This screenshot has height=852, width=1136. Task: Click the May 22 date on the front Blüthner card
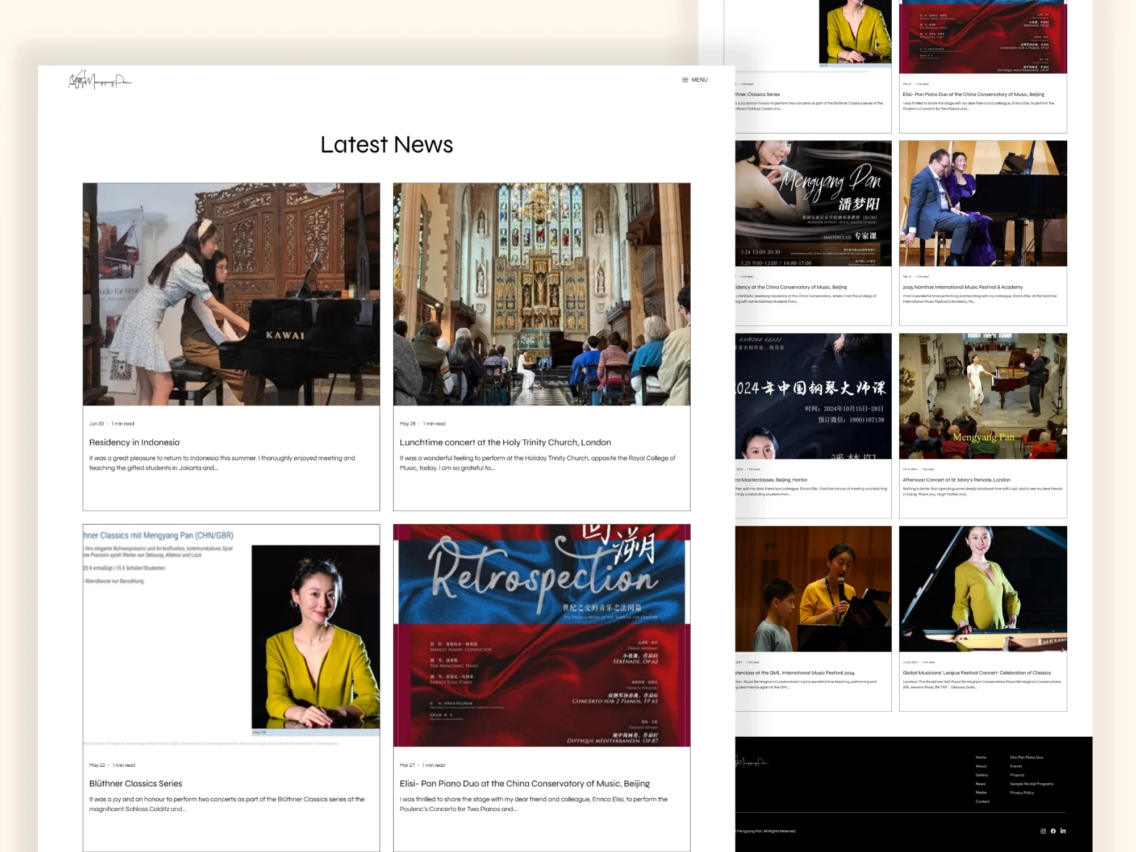click(97, 765)
